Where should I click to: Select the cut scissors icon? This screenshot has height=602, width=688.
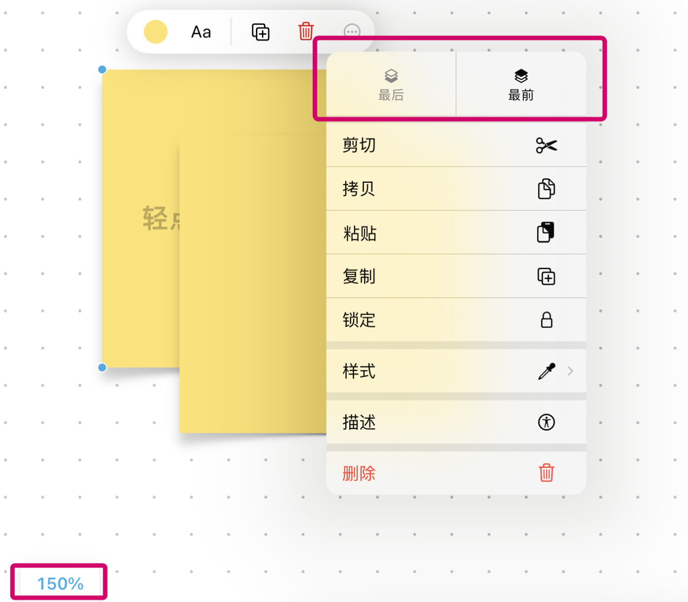(x=546, y=146)
